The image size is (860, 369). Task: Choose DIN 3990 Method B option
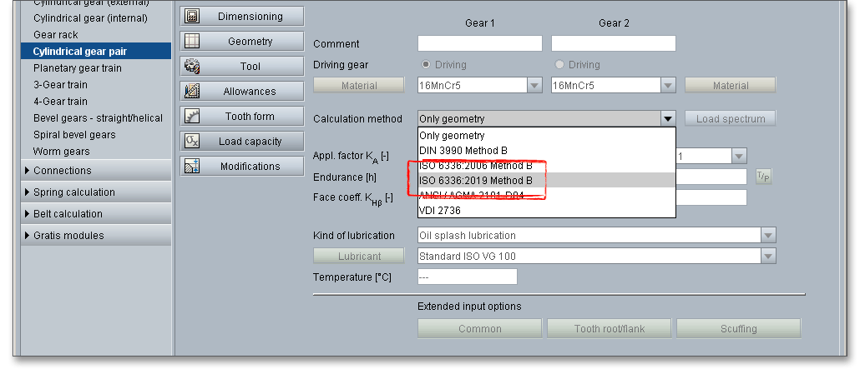point(463,151)
